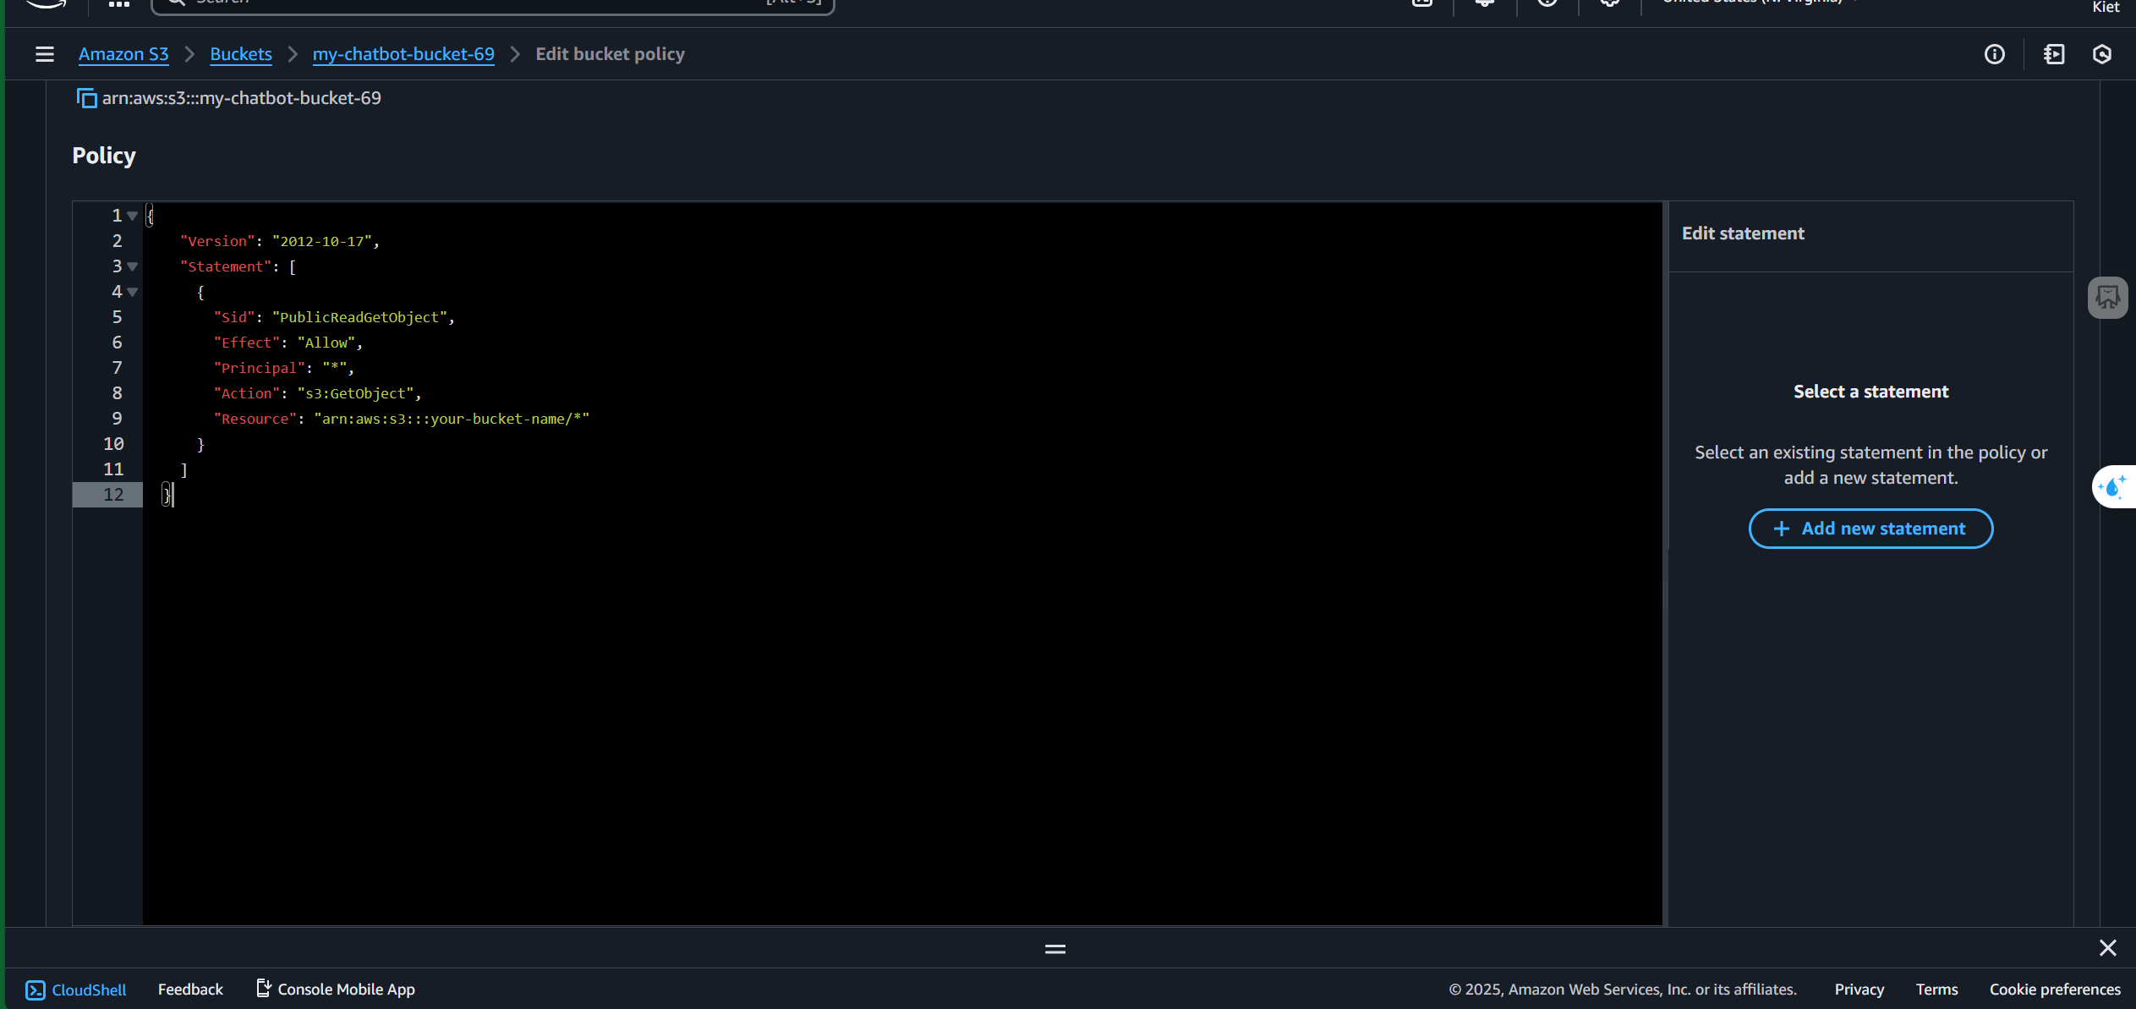Click the screenshot helper icon on the right edge
The width and height of the screenshot is (2136, 1009).
pos(2107,298)
